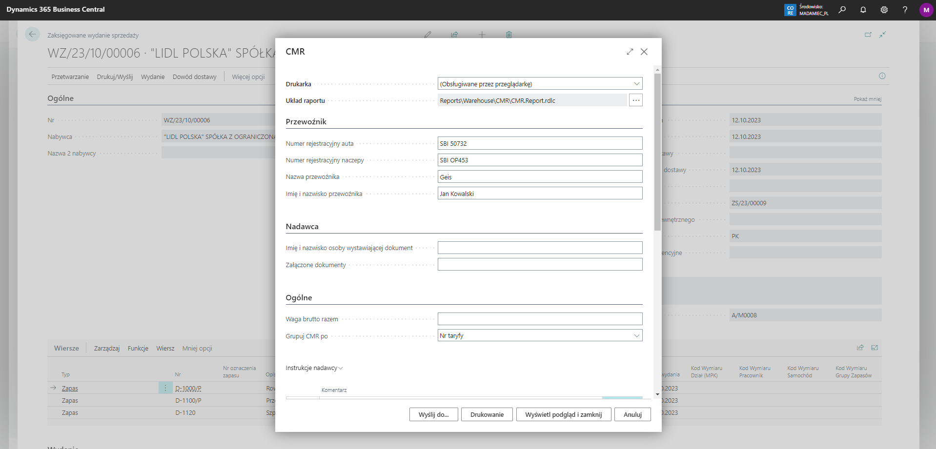Click dialog scrollbar down arrow
The height and width of the screenshot is (449, 936).
pyautogui.click(x=657, y=394)
